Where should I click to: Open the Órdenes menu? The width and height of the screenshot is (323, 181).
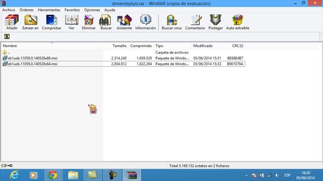pyautogui.click(x=26, y=10)
